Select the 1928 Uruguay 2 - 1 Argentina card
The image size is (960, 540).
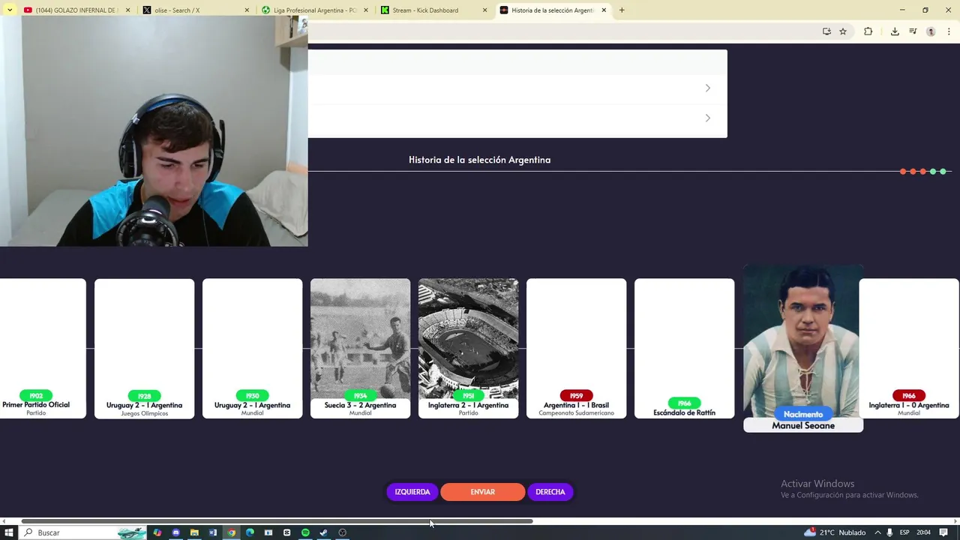[144, 349]
